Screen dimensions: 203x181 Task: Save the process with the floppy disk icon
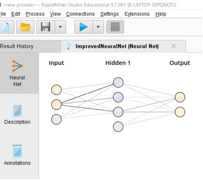pyautogui.click(x=45, y=27)
